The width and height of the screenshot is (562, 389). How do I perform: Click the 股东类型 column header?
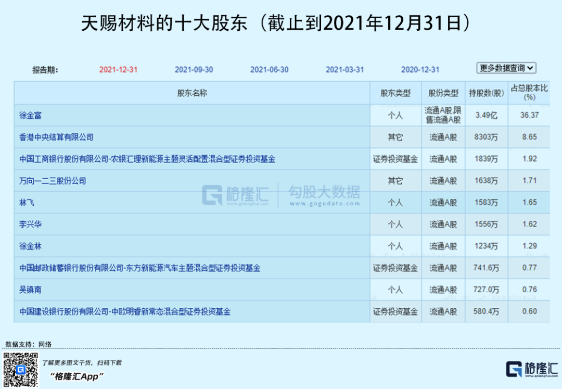point(395,93)
